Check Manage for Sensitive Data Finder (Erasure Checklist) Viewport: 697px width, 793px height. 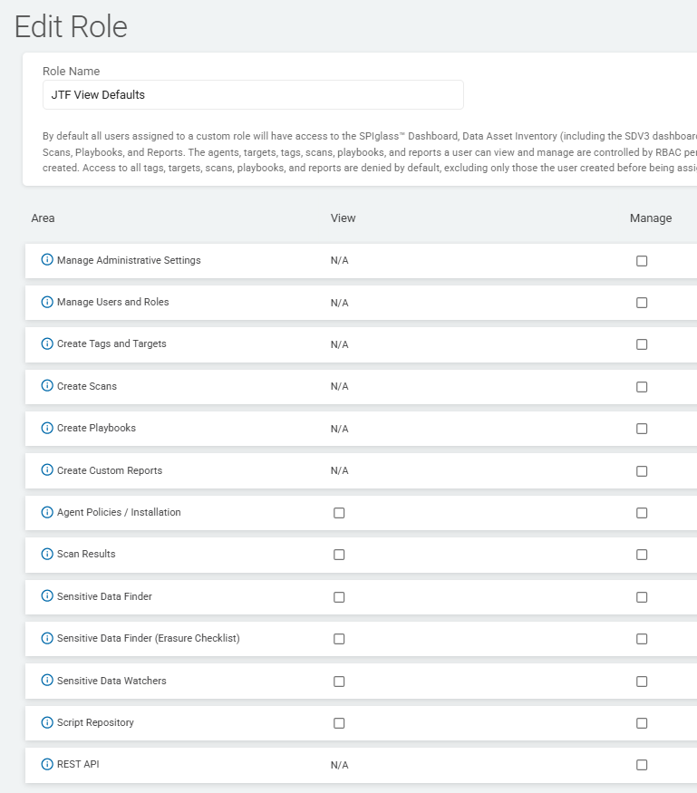pyautogui.click(x=642, y=639)
